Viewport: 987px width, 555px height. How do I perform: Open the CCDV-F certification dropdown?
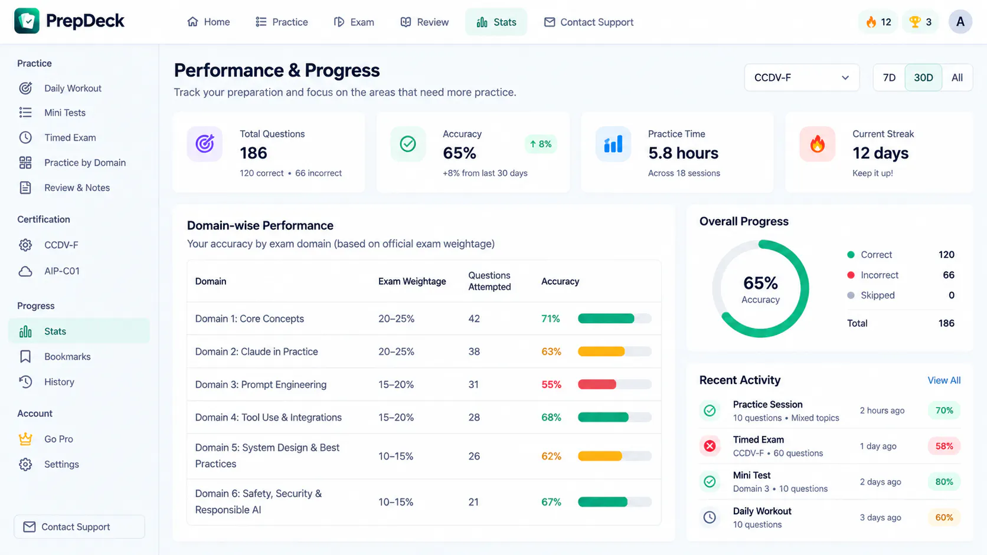click(802, 78)
